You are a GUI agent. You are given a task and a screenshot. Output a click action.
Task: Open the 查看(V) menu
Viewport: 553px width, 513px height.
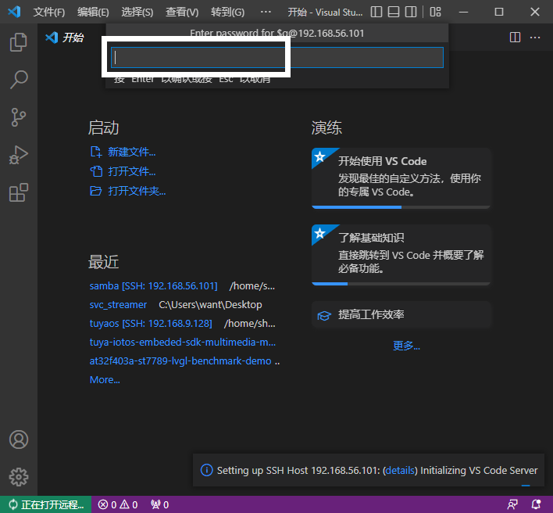click(x=182, y=13)
